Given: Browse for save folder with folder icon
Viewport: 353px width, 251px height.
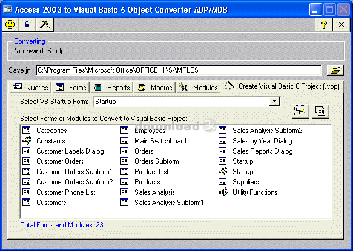Looking at the screenshot, I should pyautogui.click(x=335, y=70).
